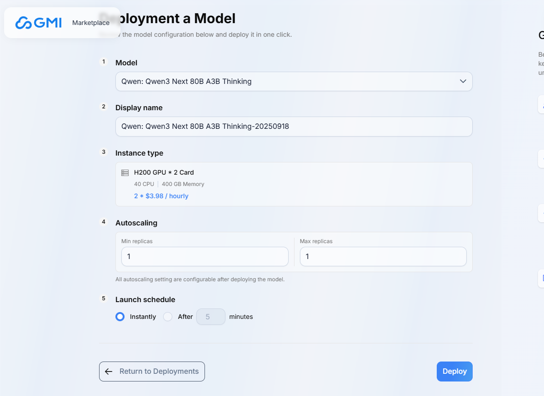Click the Deploy button
The height and width of the screenshot is (396, 544).
click(454, 372)
